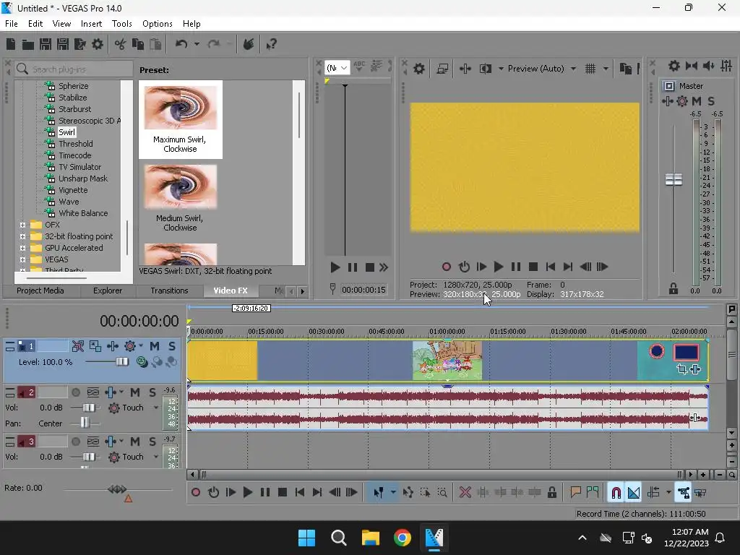The width and height of the screenshot is (740, 555).
Task: Insert a region from transport toolbar
Action: coord(593,493)
